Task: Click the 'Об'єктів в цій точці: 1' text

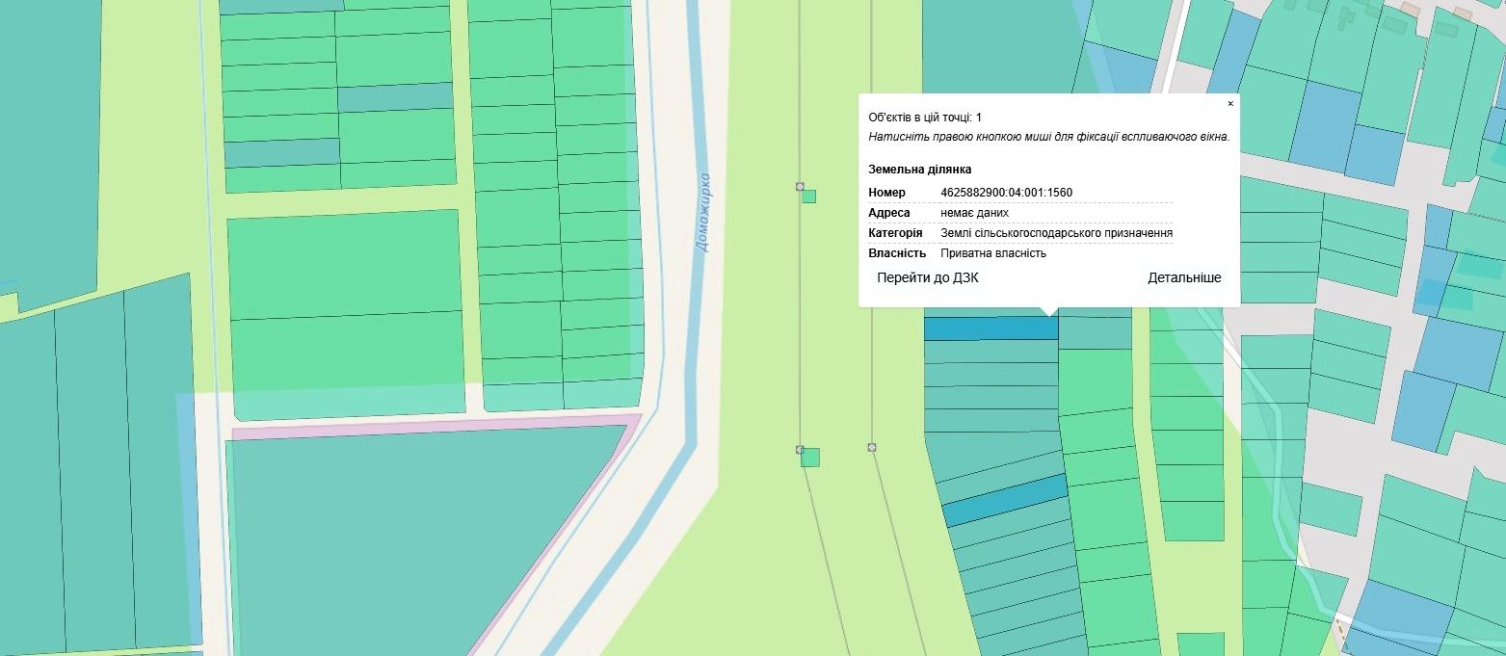Action: coord(925,118)
